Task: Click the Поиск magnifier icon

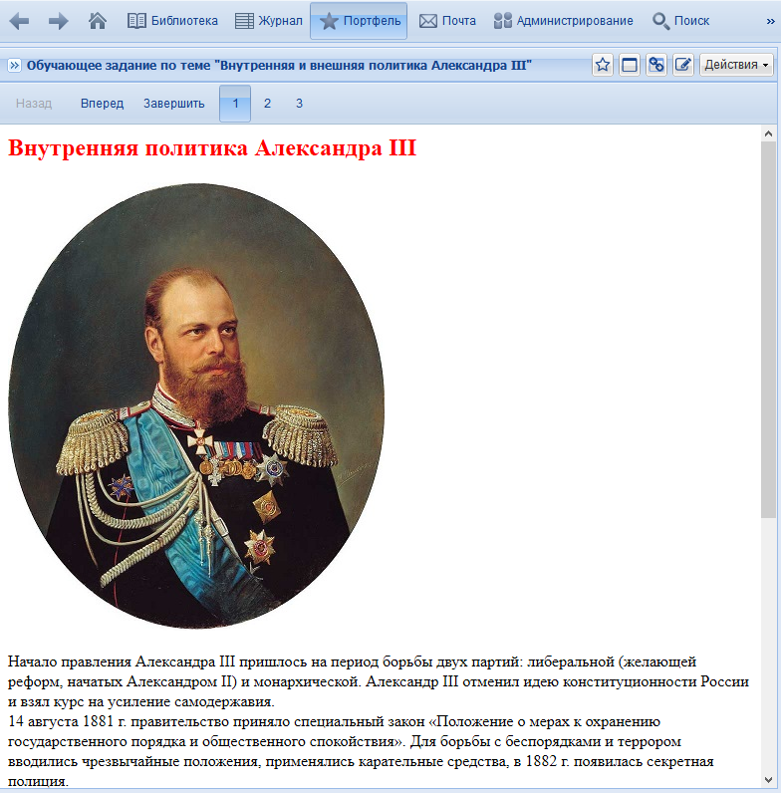Action: [660, 21]
